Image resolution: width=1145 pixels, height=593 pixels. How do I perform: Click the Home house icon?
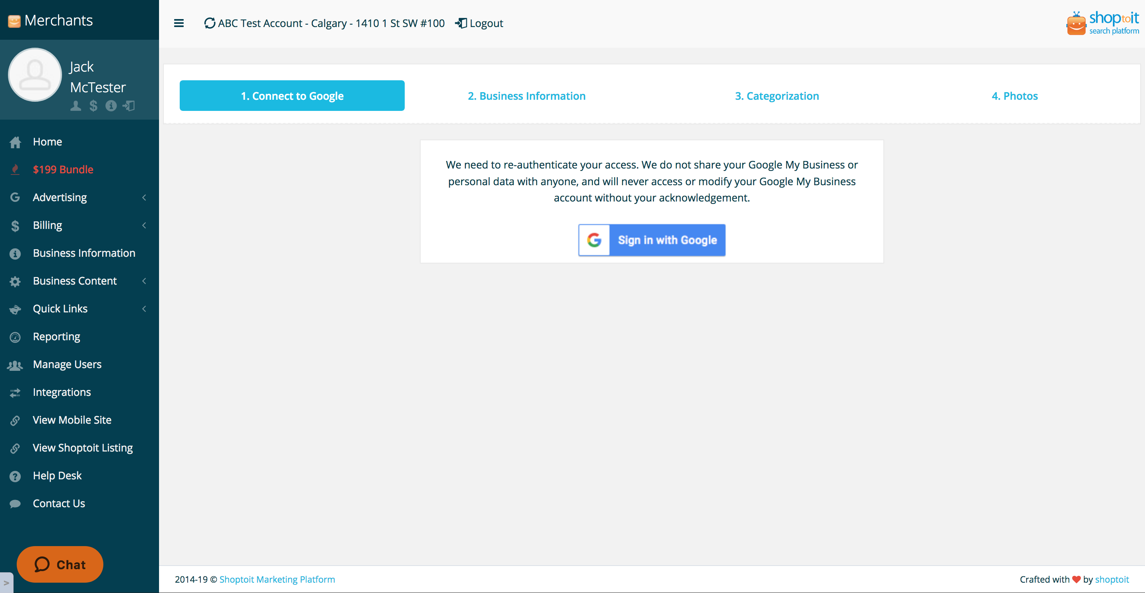point(15,142)
